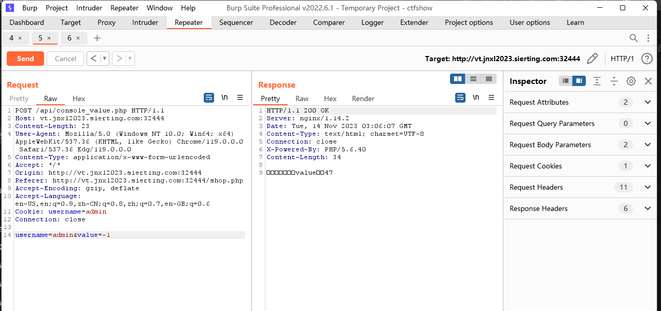The height and width of the screenshot is (311, 661).
Task: Open the Window menu
Action: [160, 8]
